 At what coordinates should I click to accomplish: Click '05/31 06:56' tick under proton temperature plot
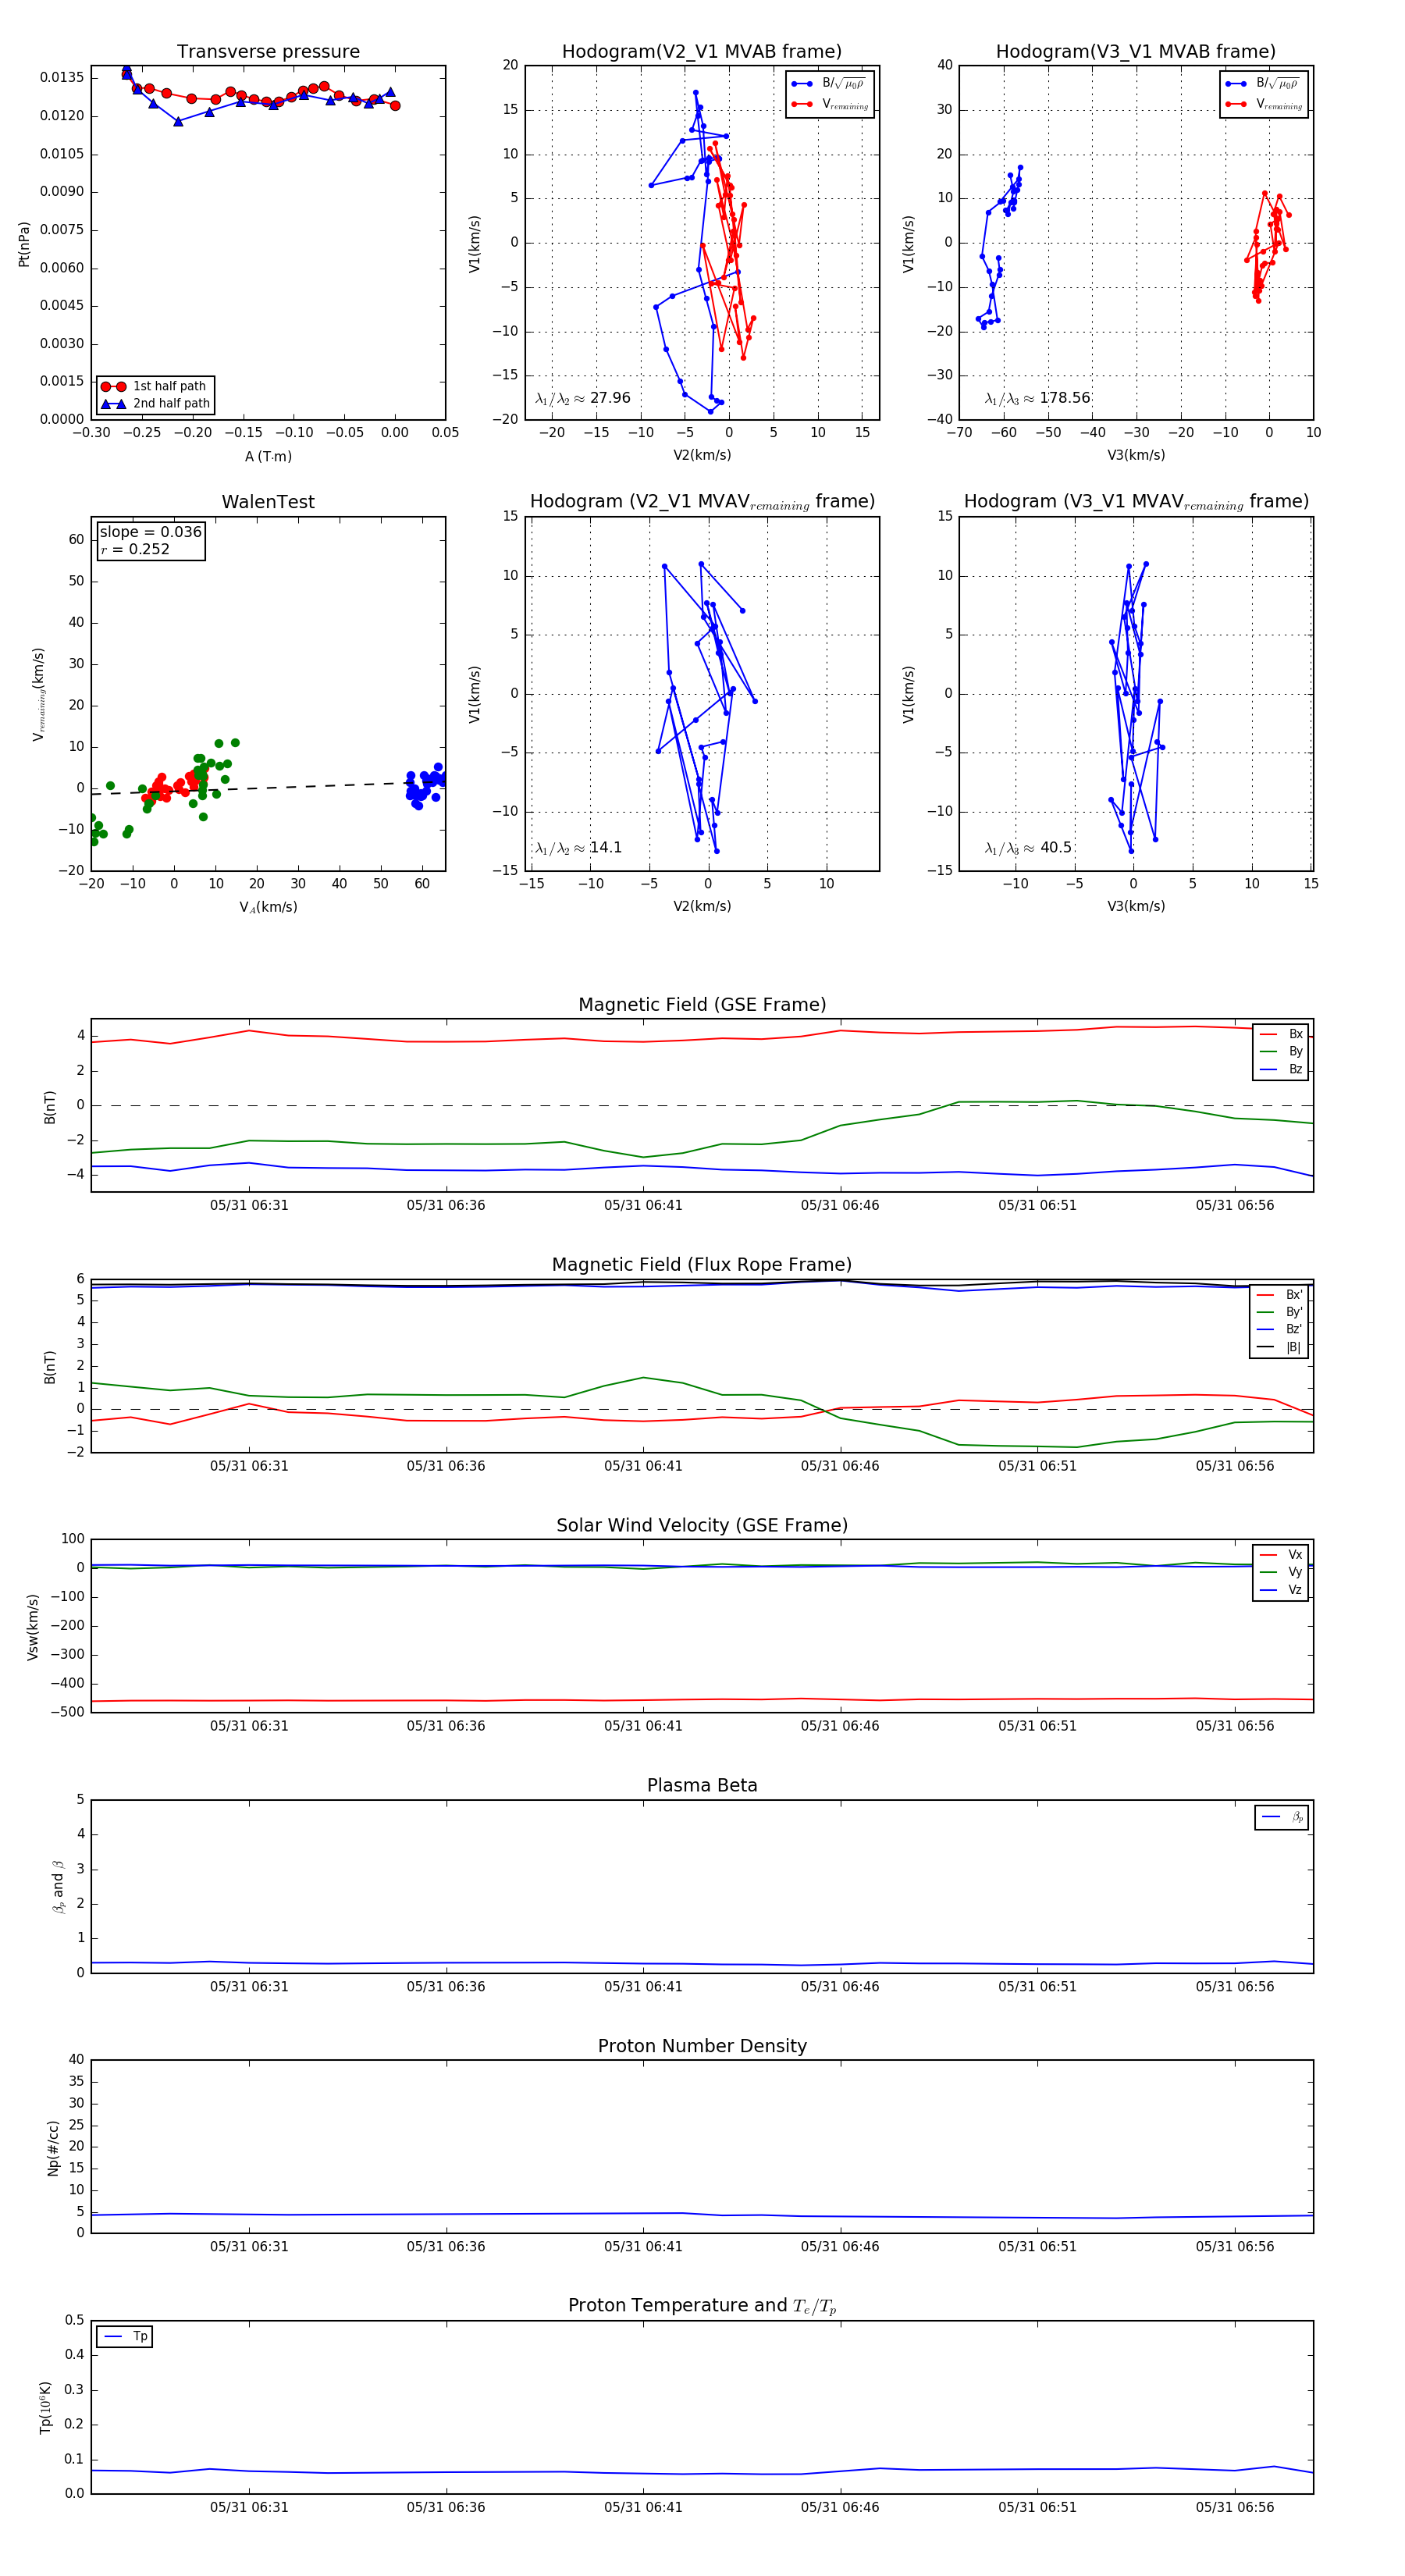(x=1235, y=2507)
